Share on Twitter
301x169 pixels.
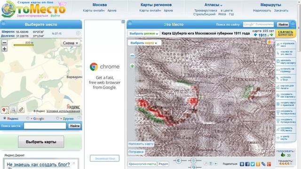point(253,164)
